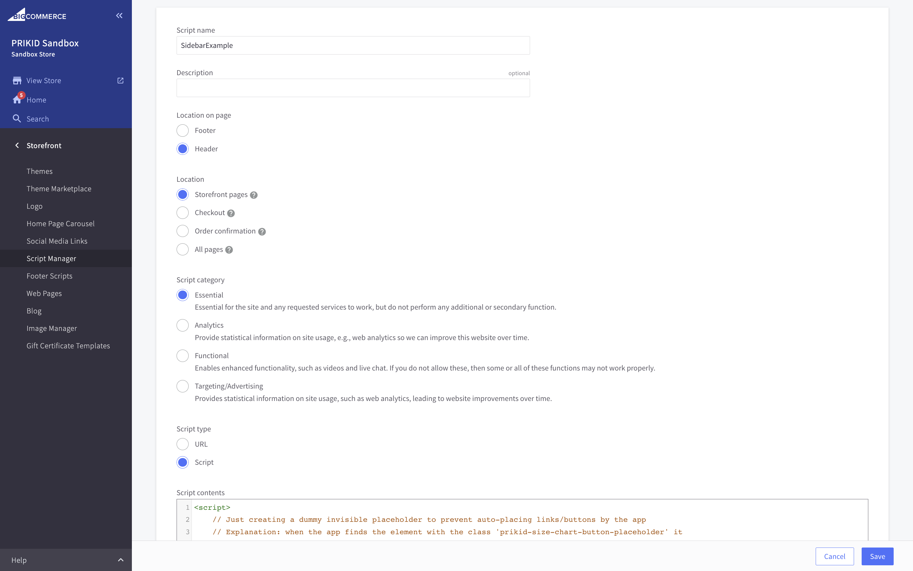Image resolution: width=913 pixels, height=571 pixels.
Task: Open Image Manager from the sidebar
Action: click(52, 328)
